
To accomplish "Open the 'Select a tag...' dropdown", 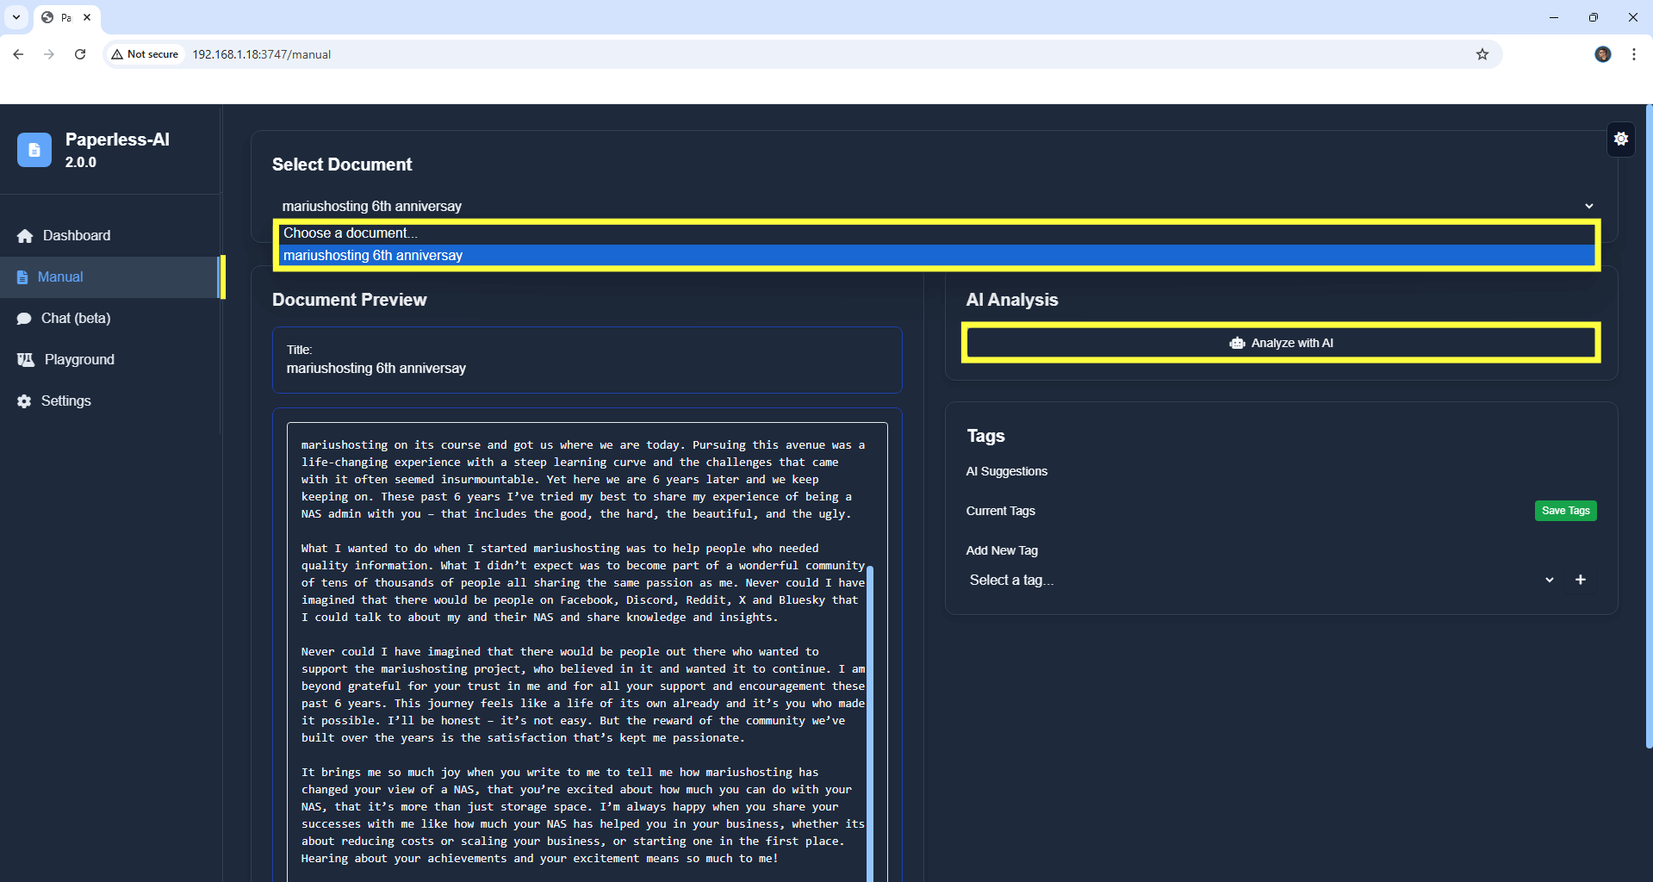I will click(x=1263, y=580).
